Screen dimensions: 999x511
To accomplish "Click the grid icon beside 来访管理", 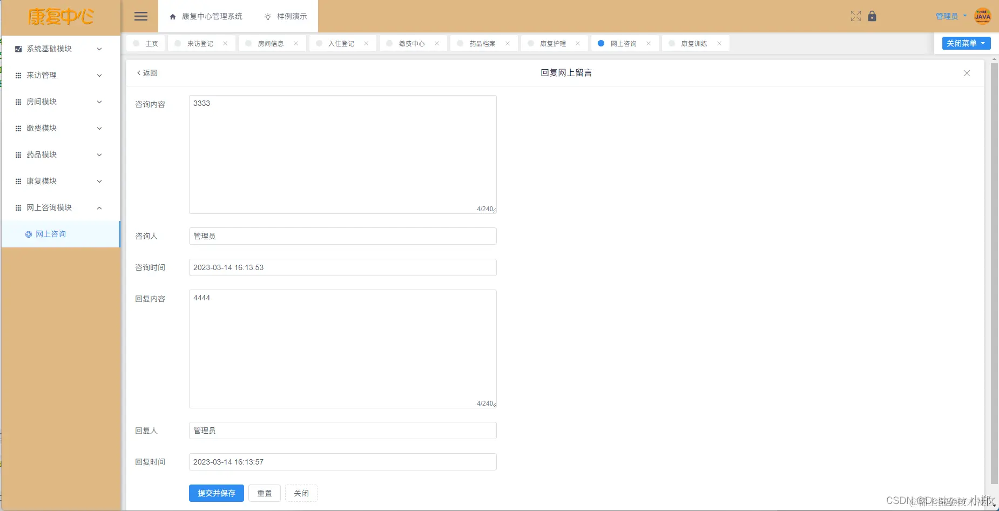I will [x=18, y=75].
